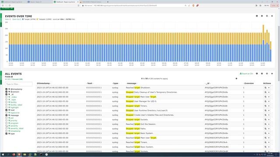280x157 pixels.
Task: Click filter icon beside facility field
Action: 9,102
